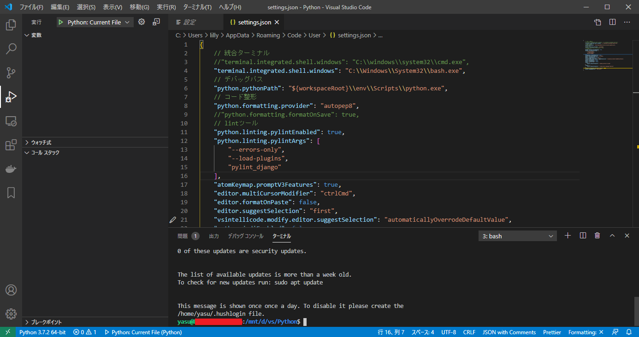Screen dimensions: 639x337
Task: Switch to the 設定 editor tab
Action: [195, 22]
